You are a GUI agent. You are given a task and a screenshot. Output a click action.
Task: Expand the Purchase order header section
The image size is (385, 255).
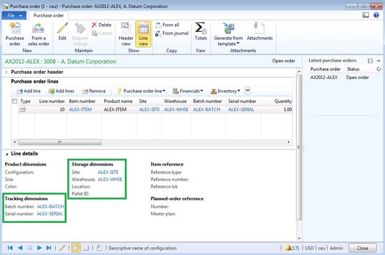[7, 72]
